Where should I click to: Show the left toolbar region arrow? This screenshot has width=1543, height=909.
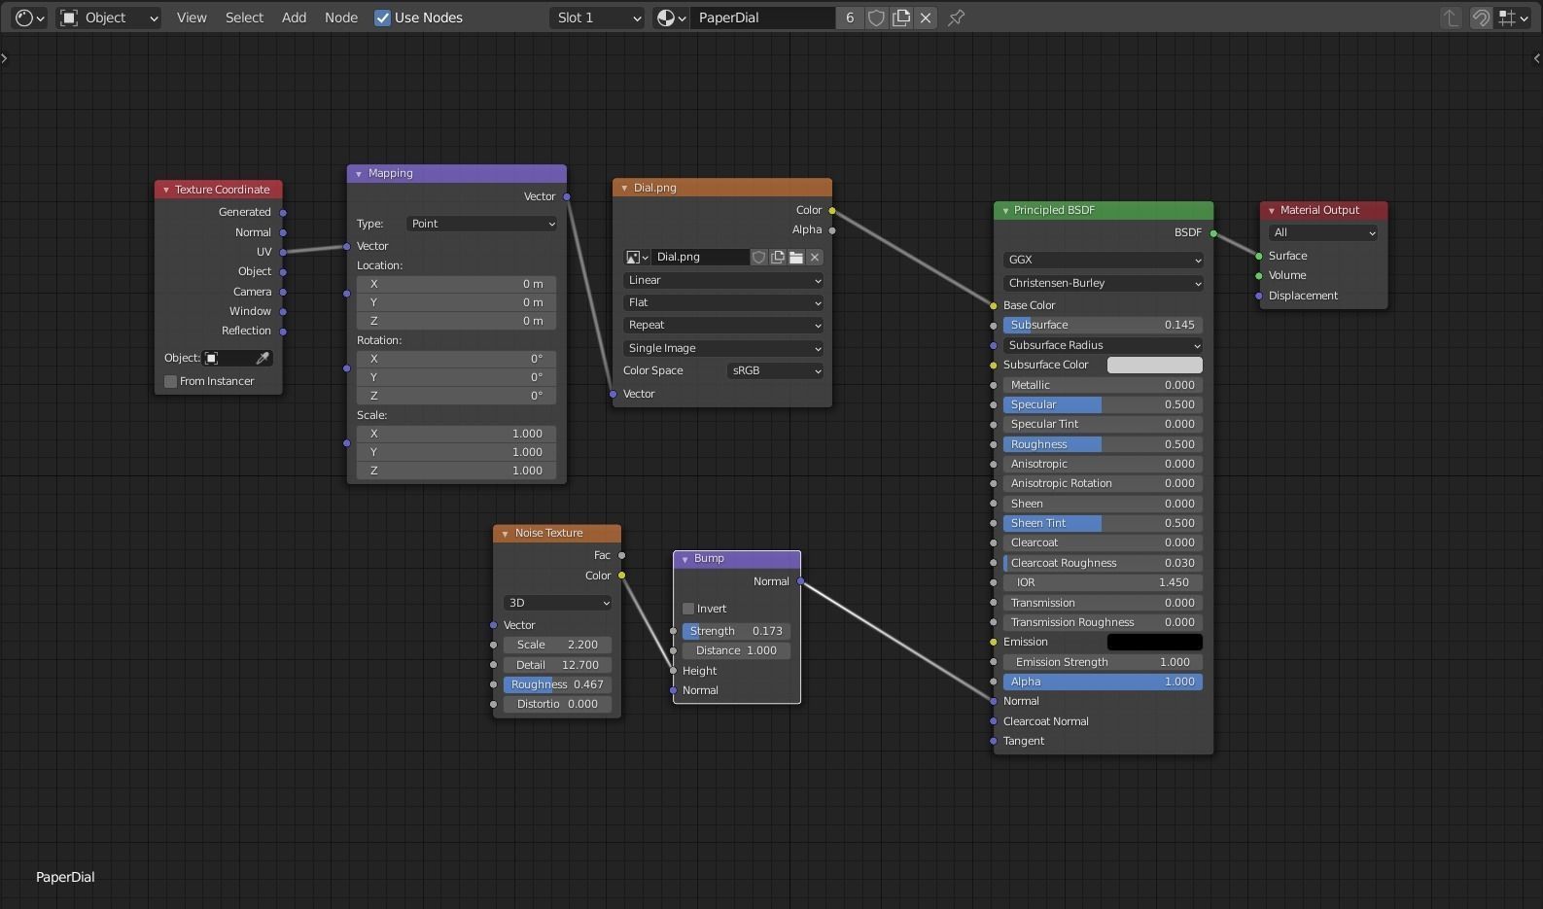coord(5,58)
